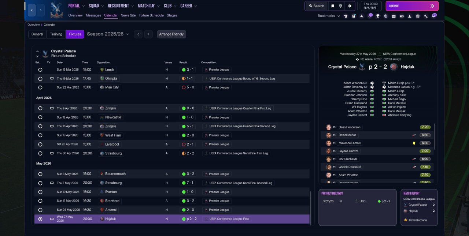Select the Liverpool fixture radio button
The width and height of the screenshot is (469, 236).
[x=40, y=144]
